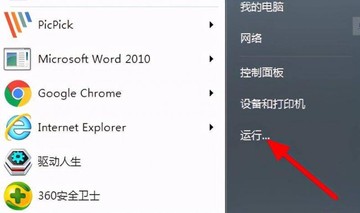Click the Internet Explorer icon
The height and width of the screenshot is (213, 360).
coord(18,127)
